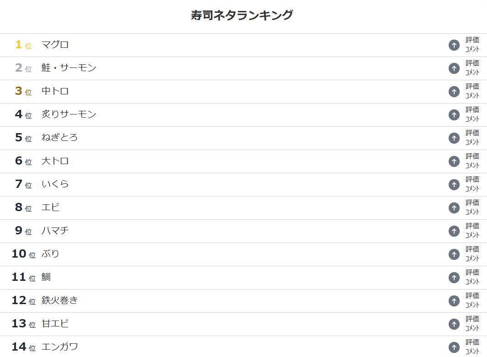487x357 pixels.
Task: Click the 寿司ネタランキング heading
Action: (242, 15)
